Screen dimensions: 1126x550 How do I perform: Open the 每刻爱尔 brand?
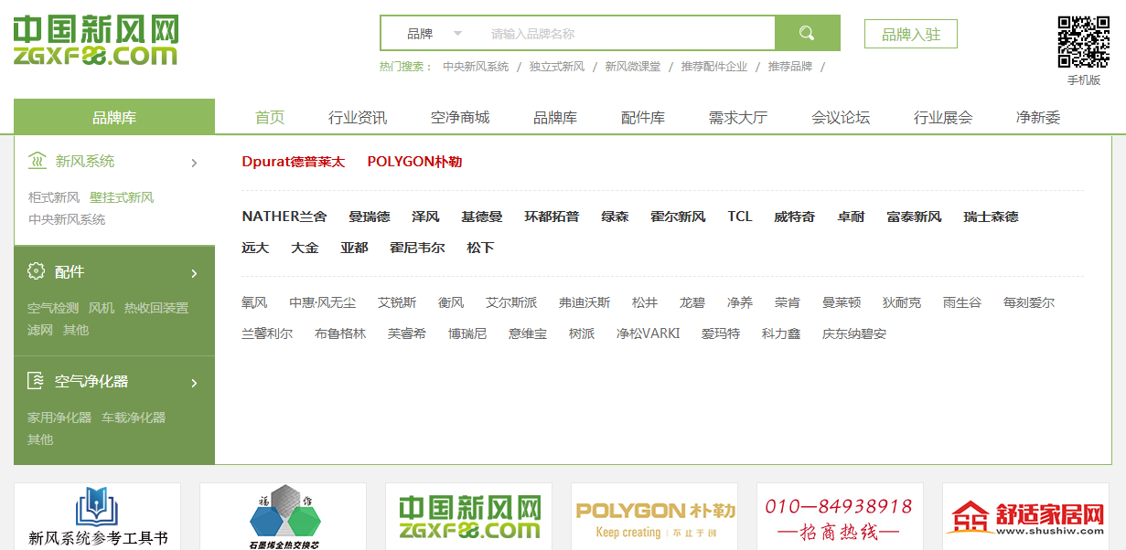1029,302
